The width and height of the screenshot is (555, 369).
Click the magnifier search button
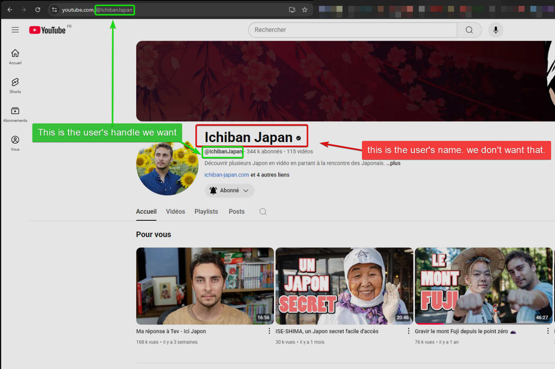[x=469, y=30]
